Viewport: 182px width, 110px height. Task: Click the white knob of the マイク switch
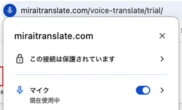tap(146, 90)
